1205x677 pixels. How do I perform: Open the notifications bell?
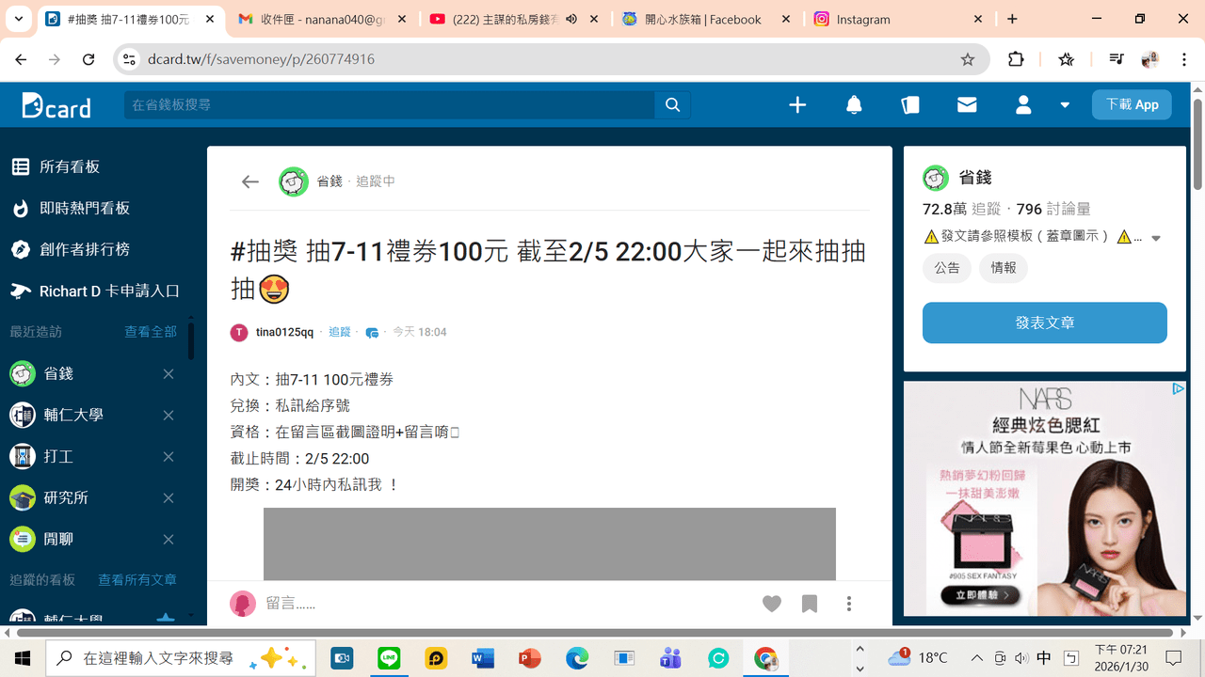point(854,105)
